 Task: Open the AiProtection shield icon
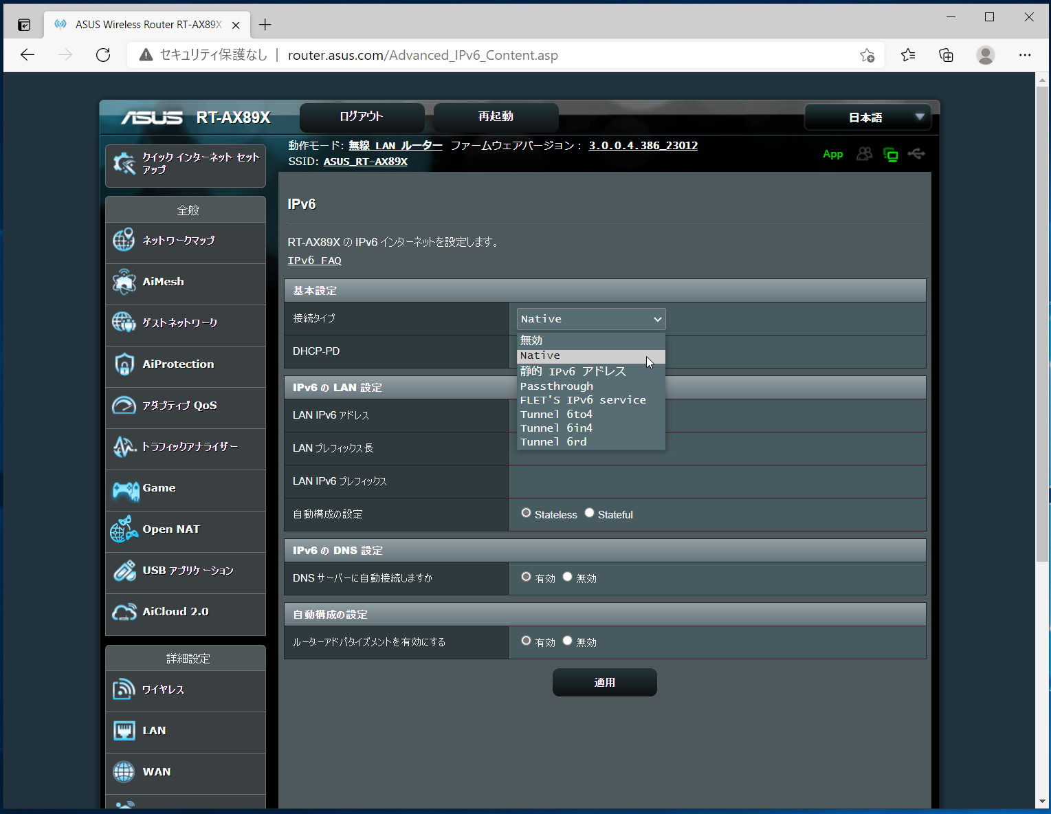pyautogui.click(x=124, y=364)
